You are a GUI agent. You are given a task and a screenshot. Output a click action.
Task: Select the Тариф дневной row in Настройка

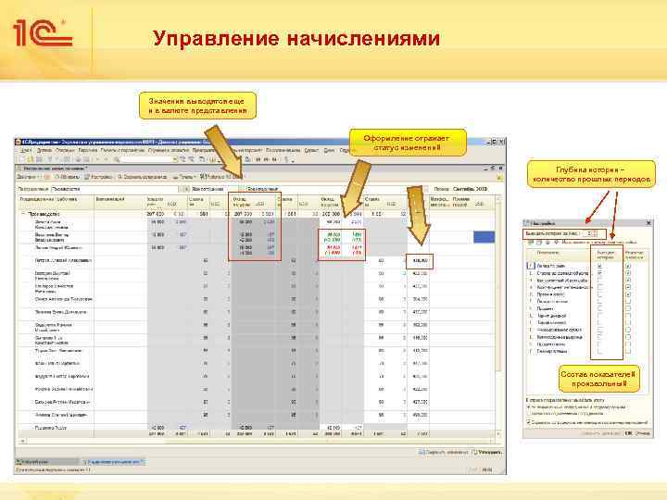point(551,316)
